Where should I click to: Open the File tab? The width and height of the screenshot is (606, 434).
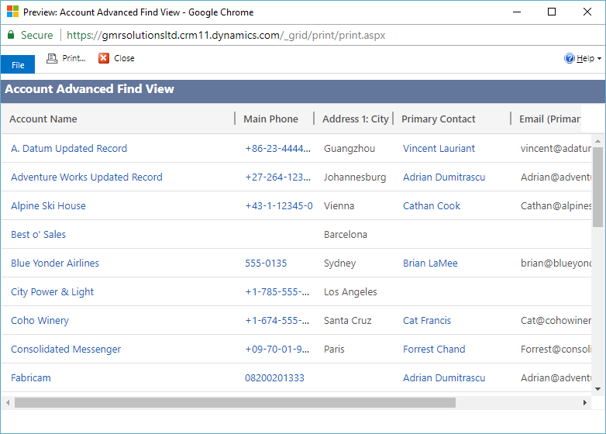click(18, 64)
